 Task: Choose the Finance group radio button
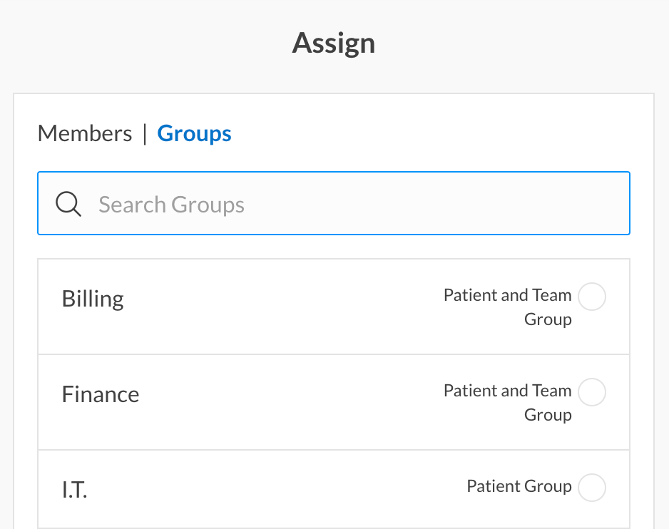(x=591, y=392)
